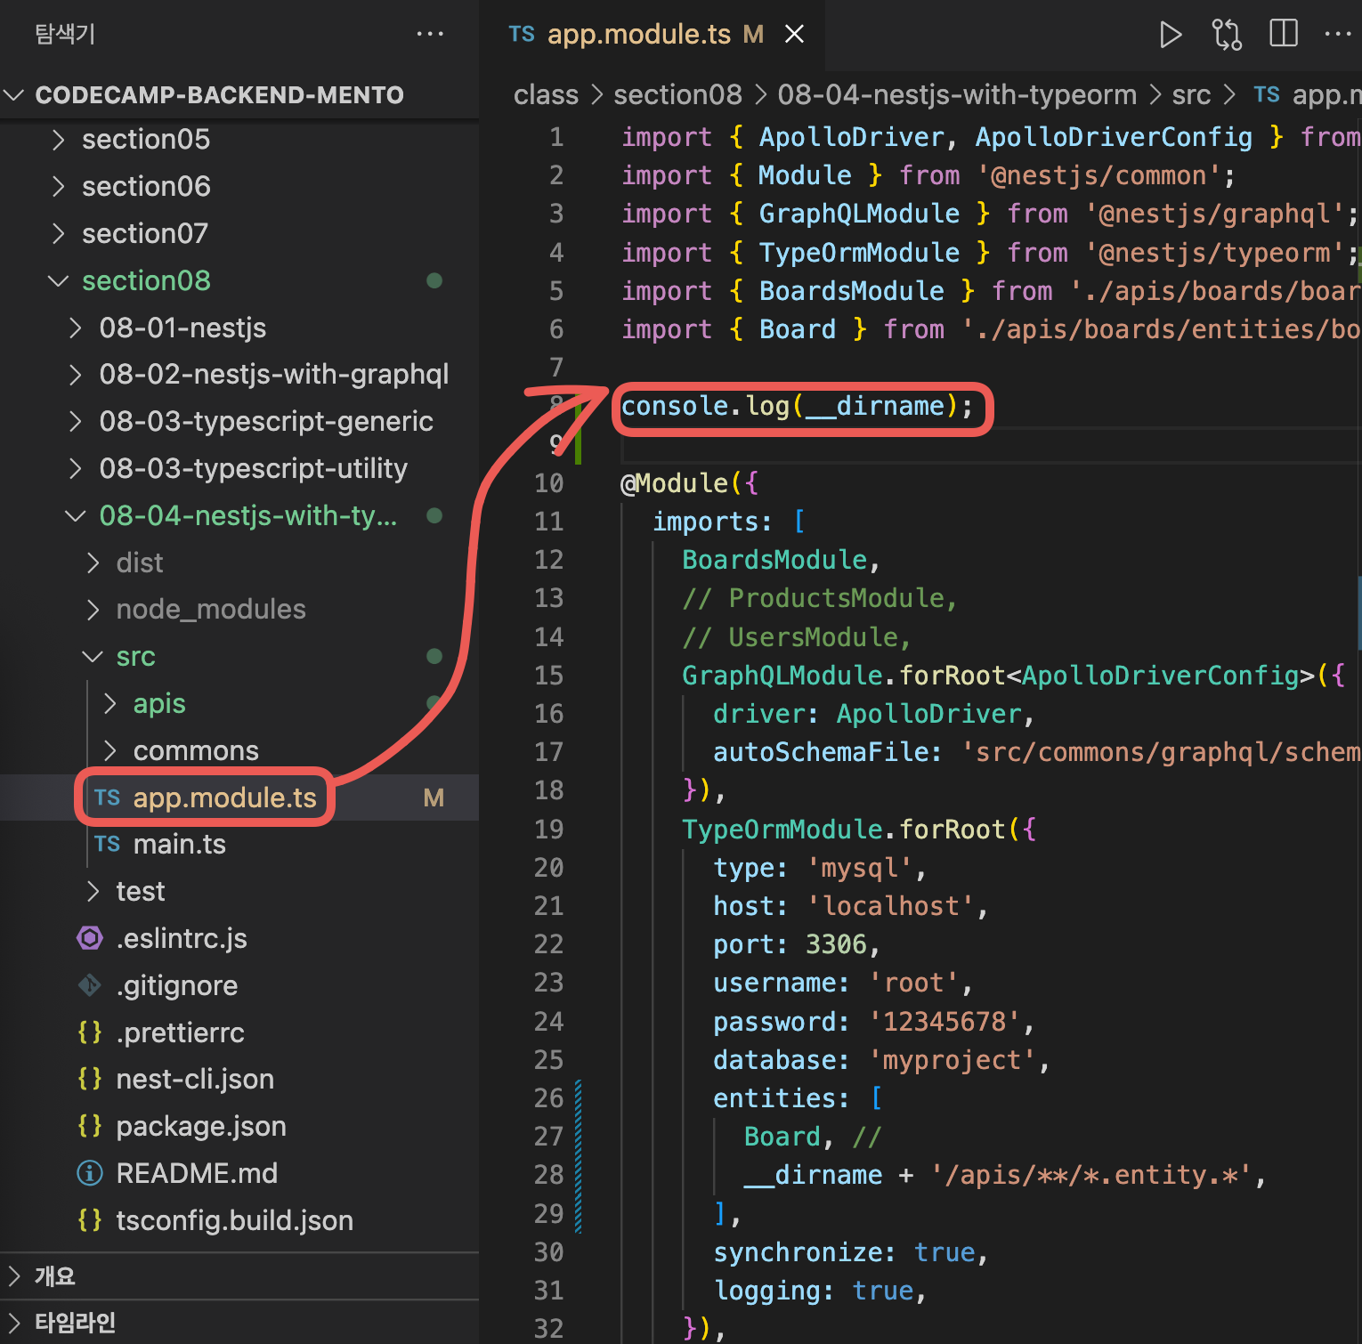Click the ESLint icon beside .eslintrc.js

click(90, 938)
